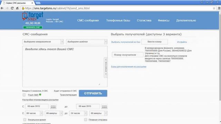The width and height of the screenshot is (221, 124).
Task: Click the 'Выбрать получателей (доступны 3 варианта)' heading
Action: (146, 34)
